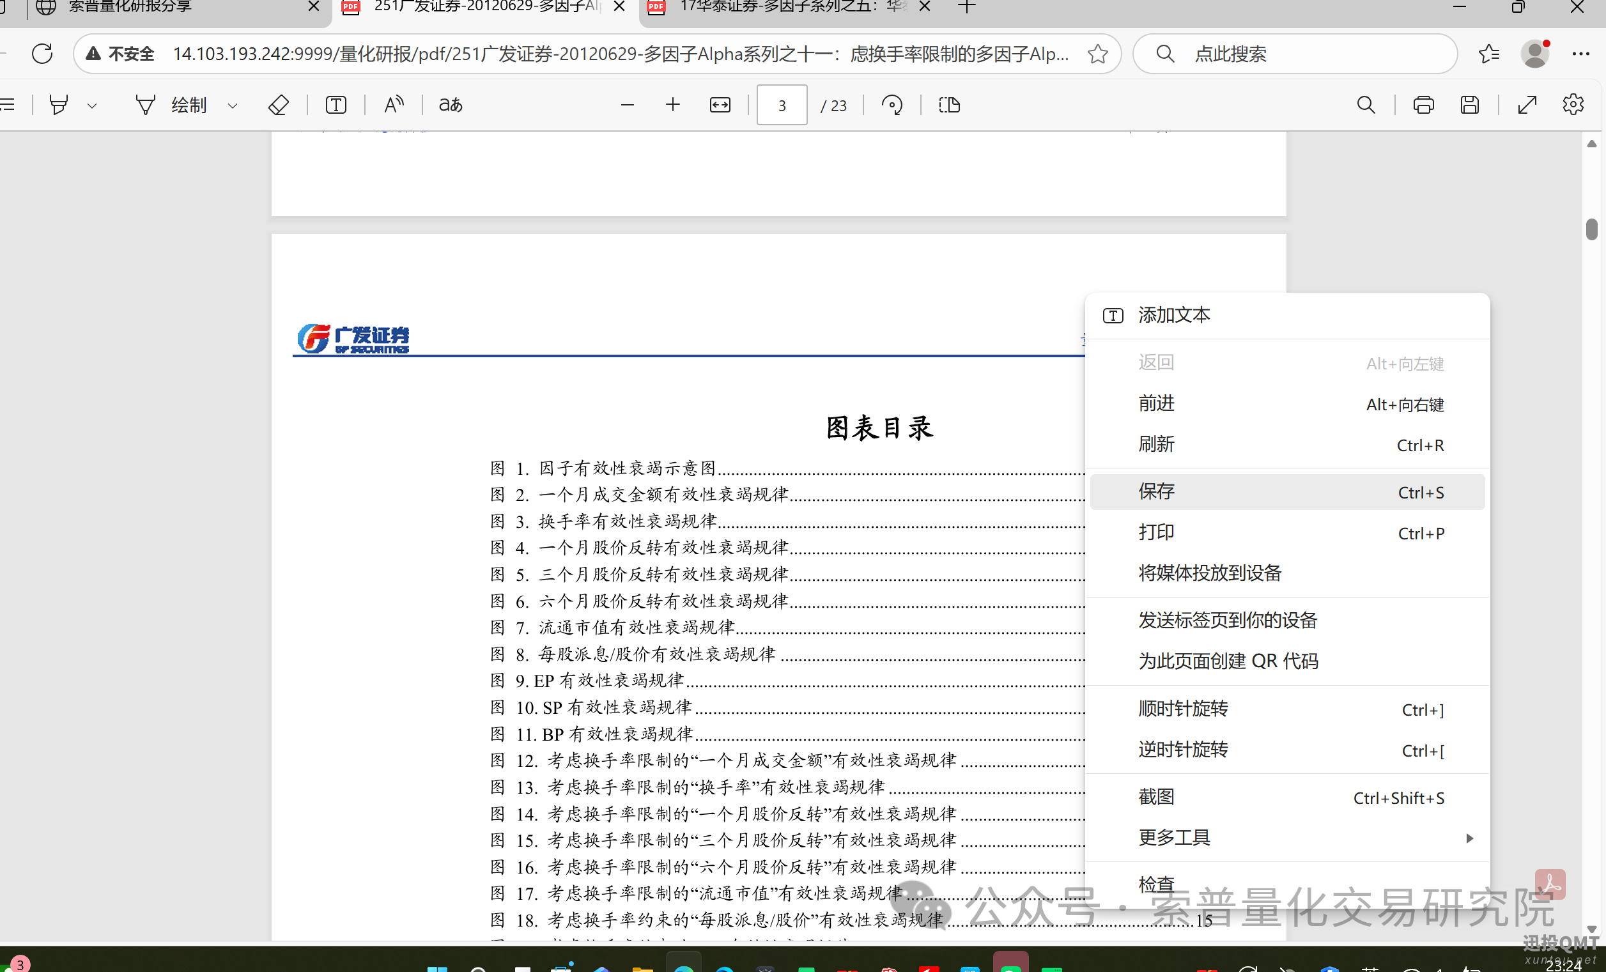Click the page number input field
1606x972 pixels.
(x=781, y=104)
